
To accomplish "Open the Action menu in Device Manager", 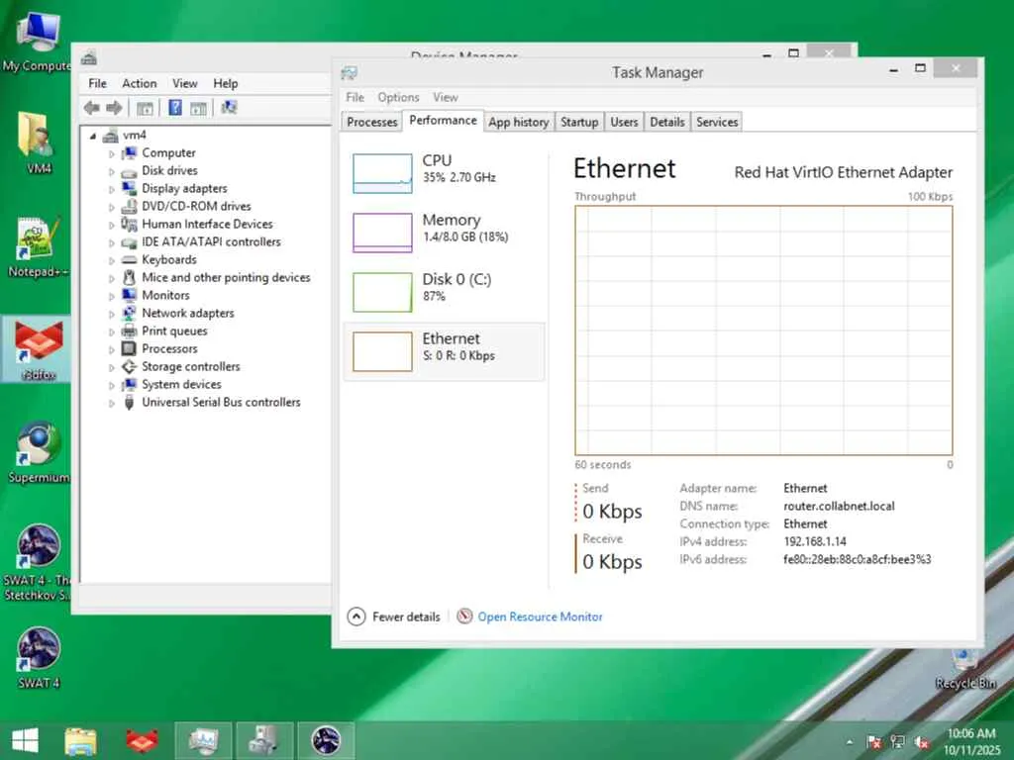I will pyautogui.click(x=139, y=83).
